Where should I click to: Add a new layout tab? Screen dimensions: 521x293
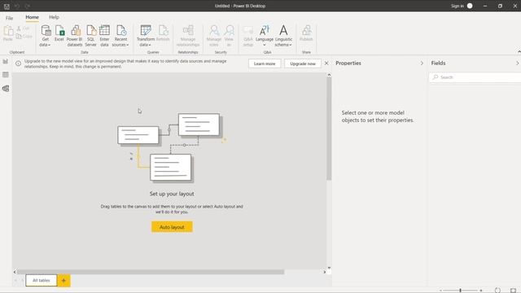63,280
